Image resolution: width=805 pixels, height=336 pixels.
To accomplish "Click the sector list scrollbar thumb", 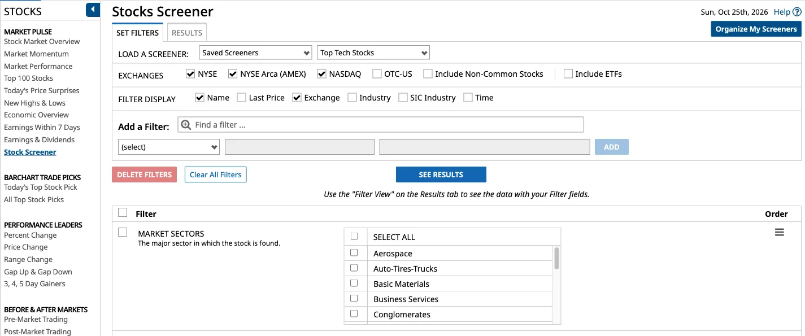I will (557, 258).
